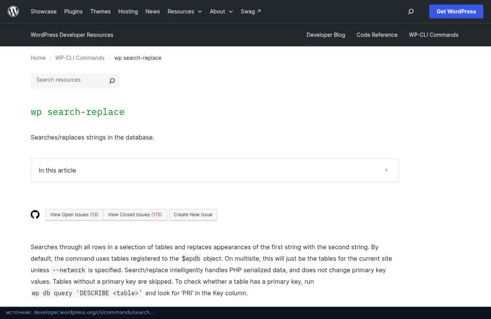Expand the About dropdown menu
The image size is (491, 319).
click(x=221, y=11)
